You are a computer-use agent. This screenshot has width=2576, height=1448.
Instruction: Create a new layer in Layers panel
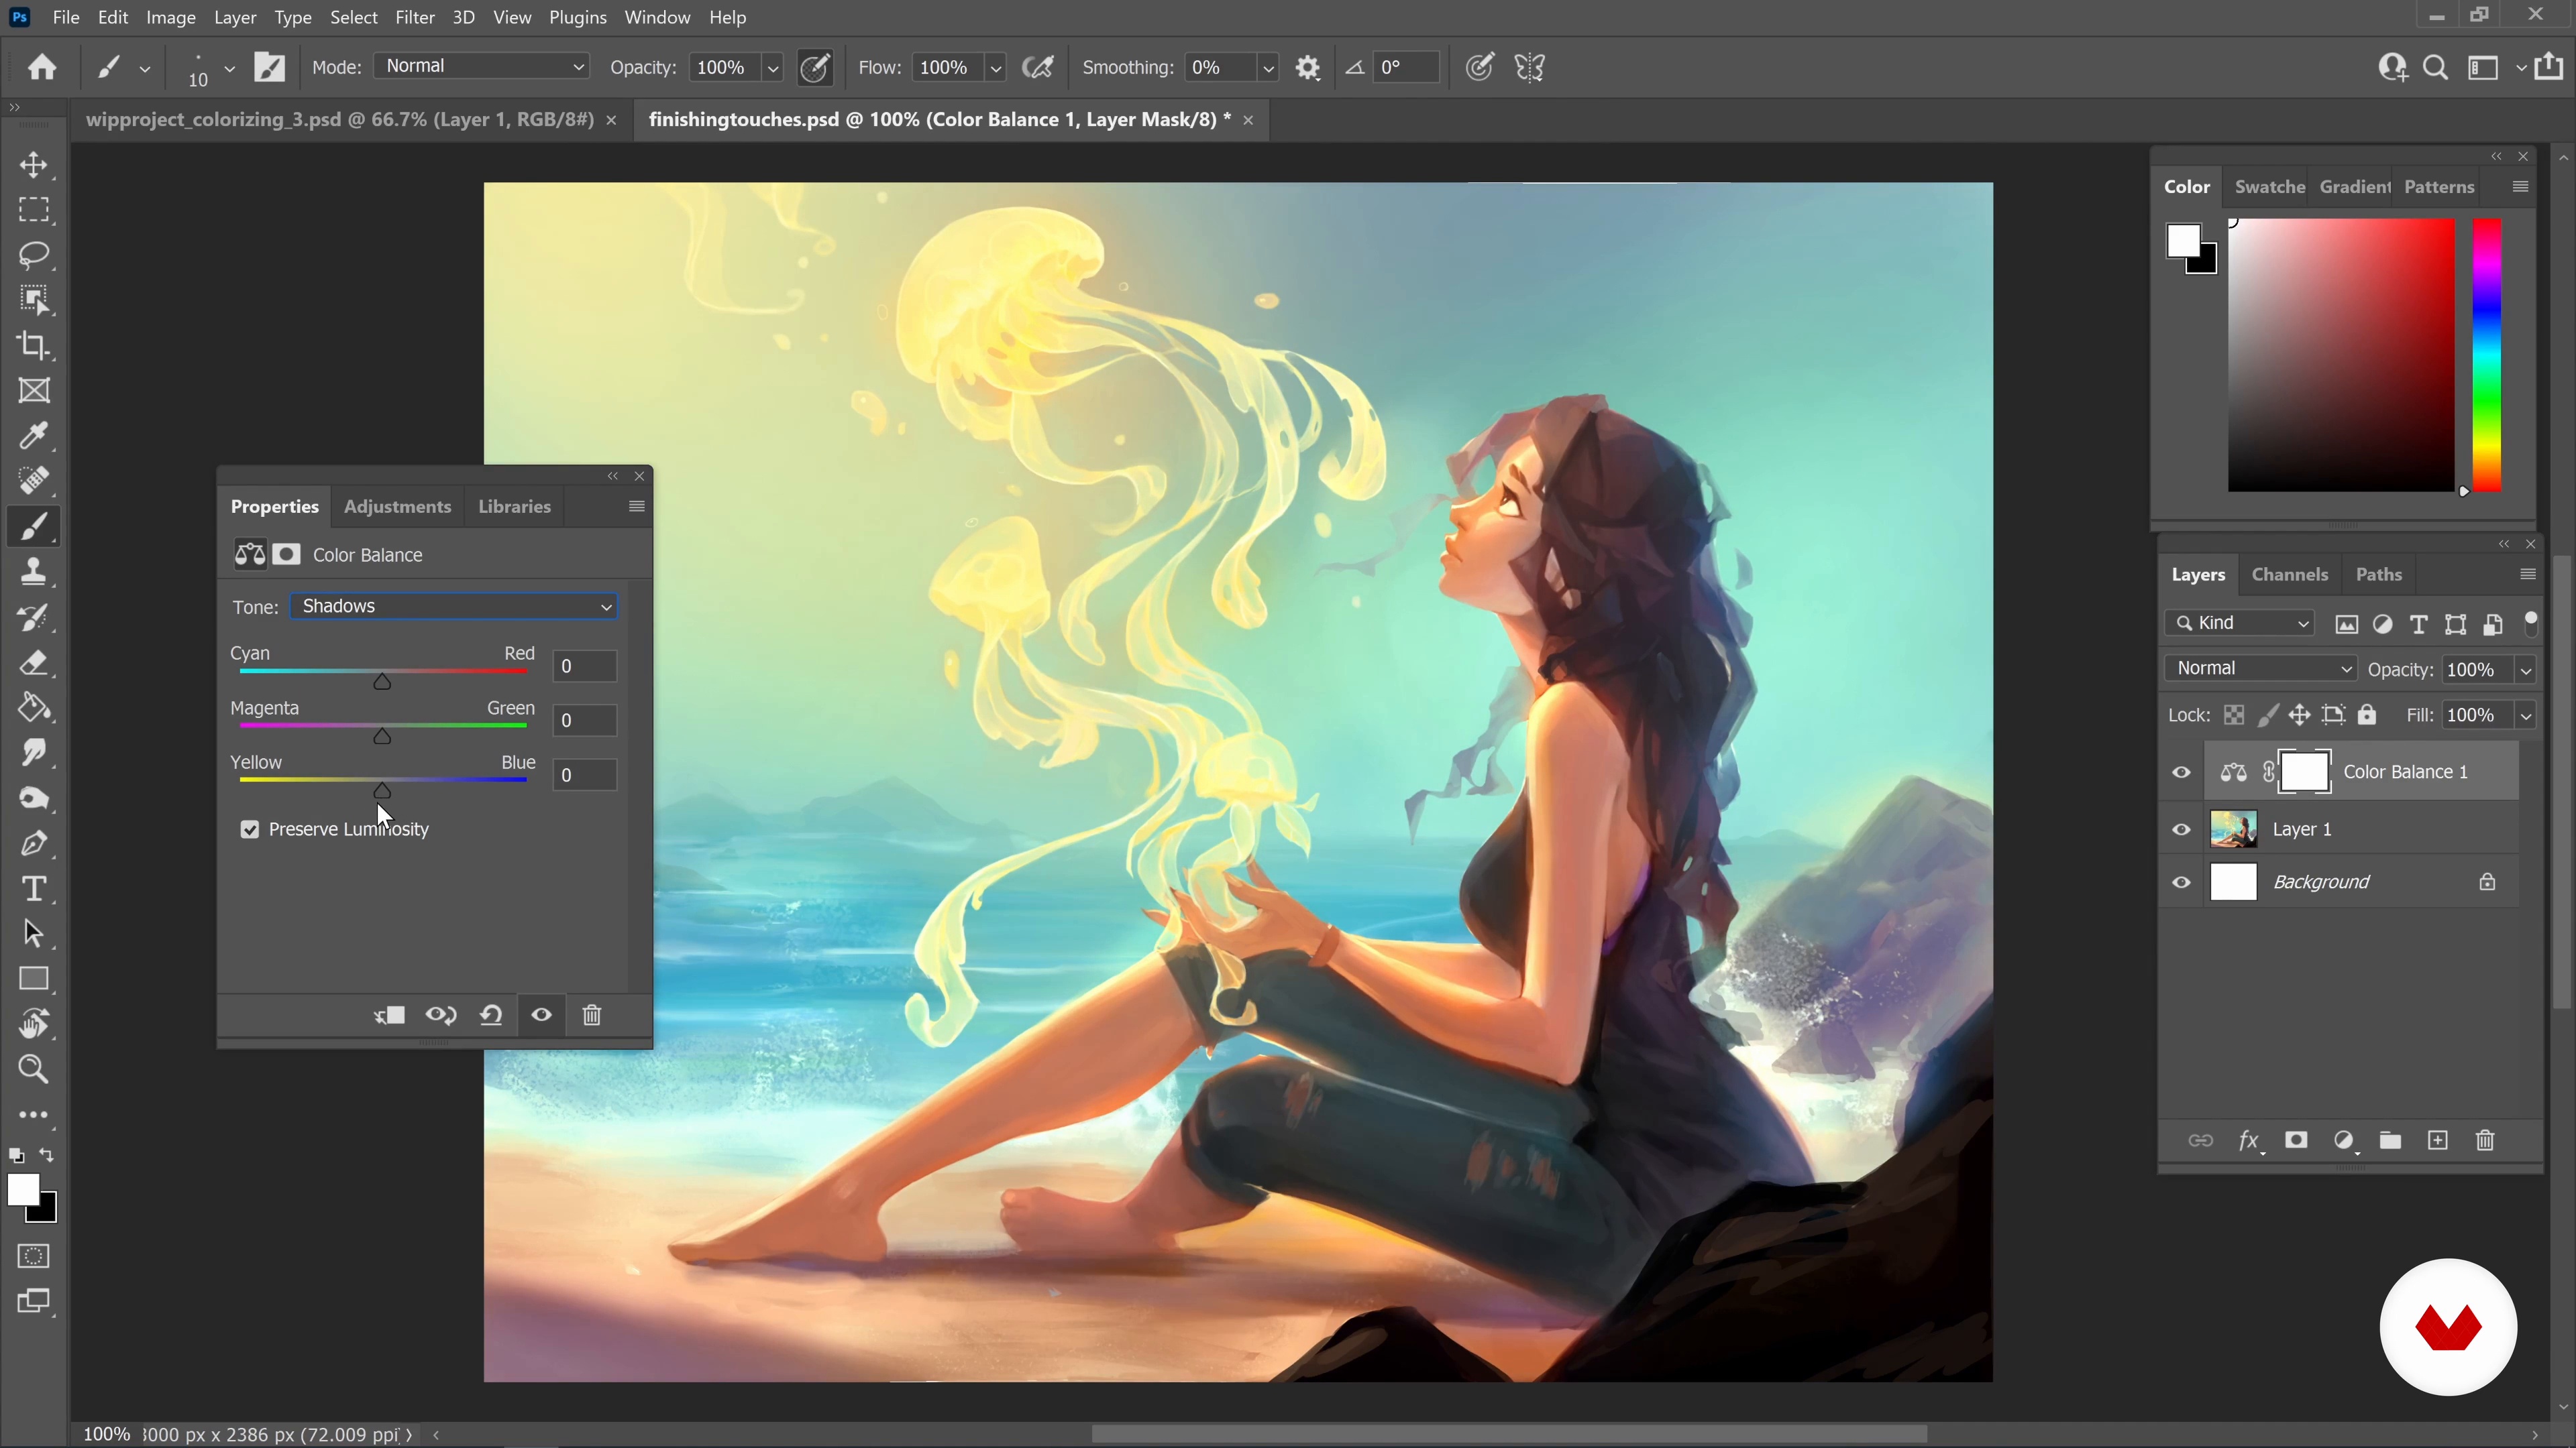(2438, 1140)
